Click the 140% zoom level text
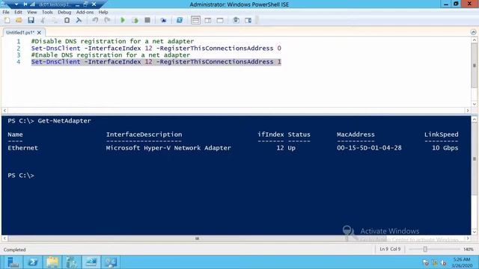Screen dimensions: 479x269 click(x=469, y=249)
